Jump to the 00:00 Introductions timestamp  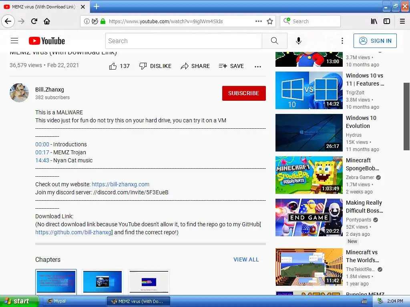coord(42,144)
